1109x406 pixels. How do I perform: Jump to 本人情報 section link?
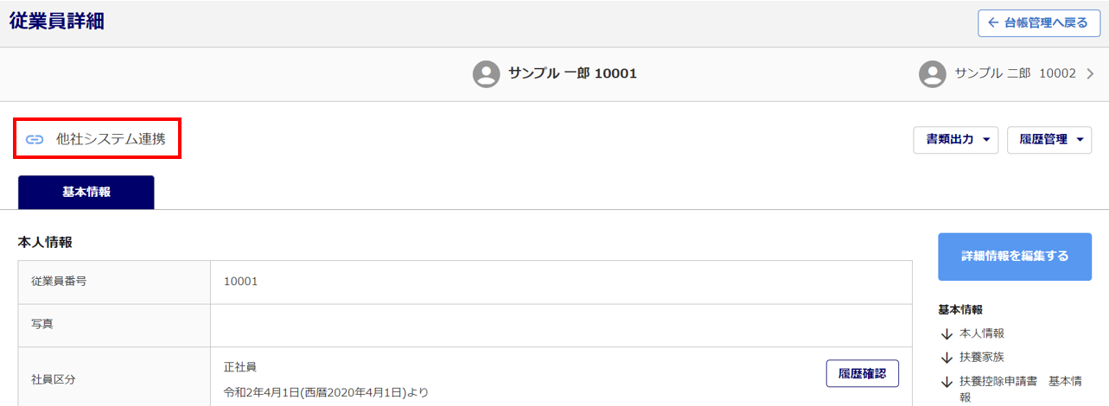coord(982,333)
